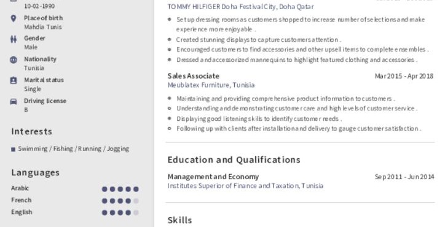Click the Education and Qualifications heading
The height and width of the screenshot is (227, 445).
click(234, 160)
